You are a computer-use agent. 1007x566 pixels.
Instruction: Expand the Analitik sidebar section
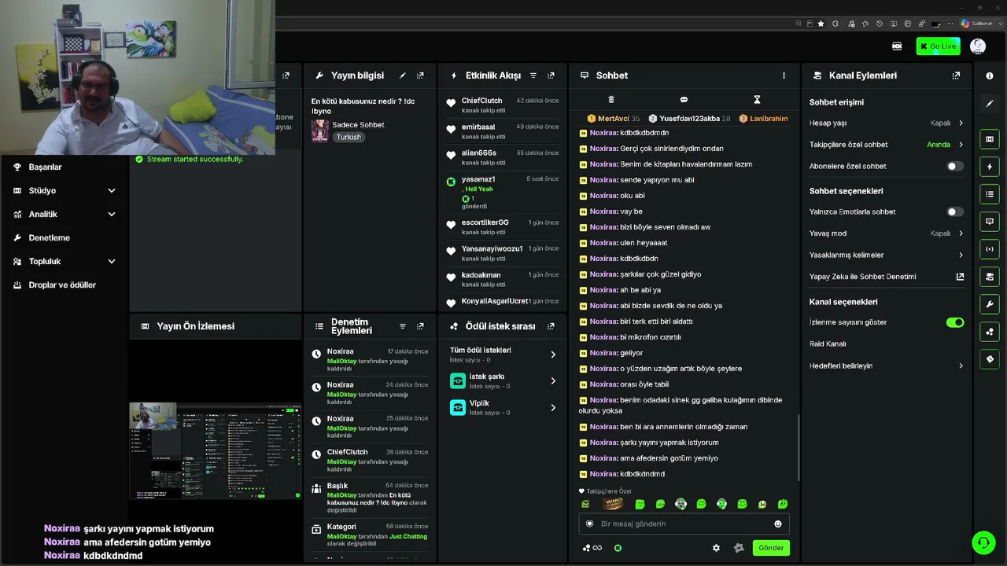pos(65,214)
